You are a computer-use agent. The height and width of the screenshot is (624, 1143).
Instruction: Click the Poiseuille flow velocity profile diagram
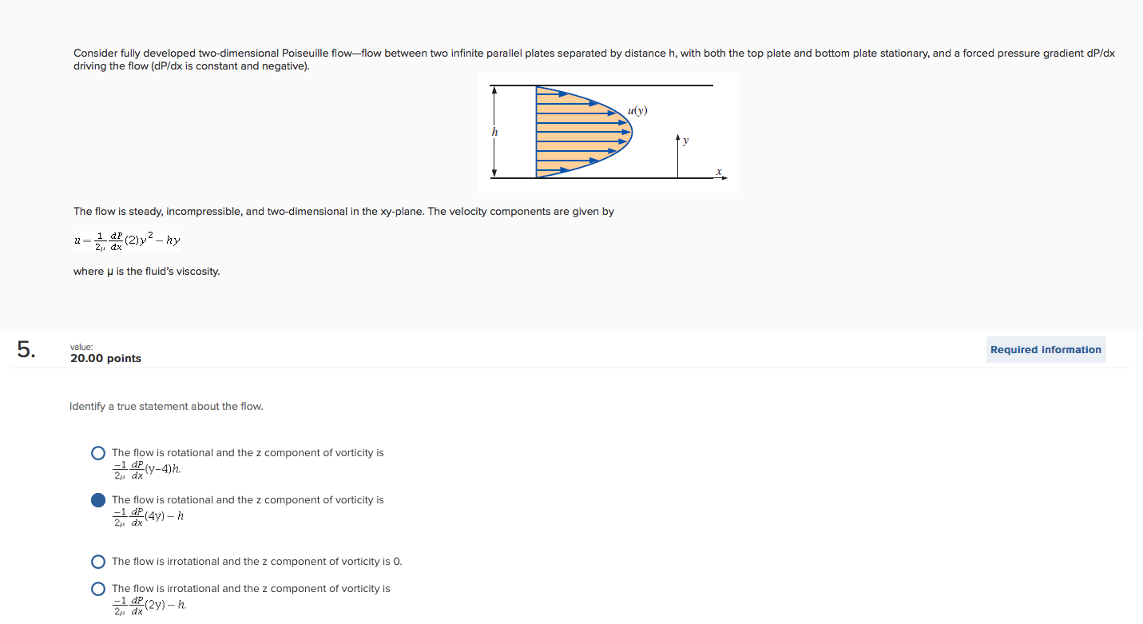coord(609,133)
